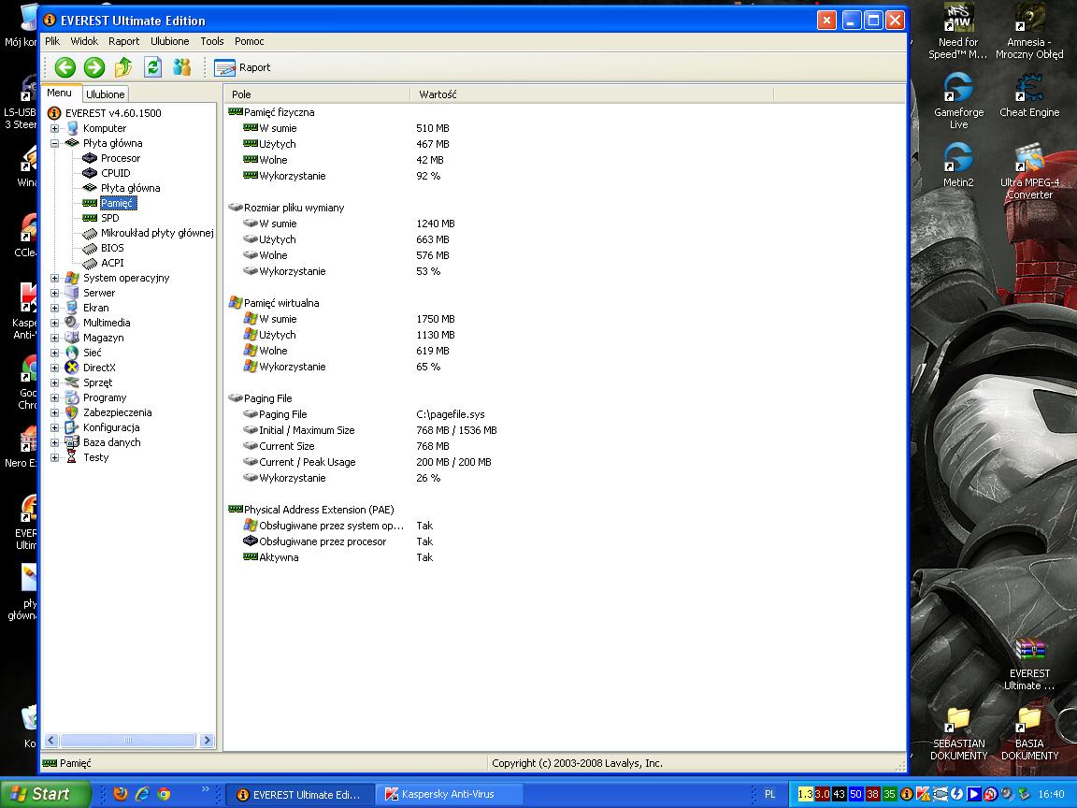1077x808 pixels.
Task: Click the Zabezpieczenia shield icon
Action: (x=71, y=413)
